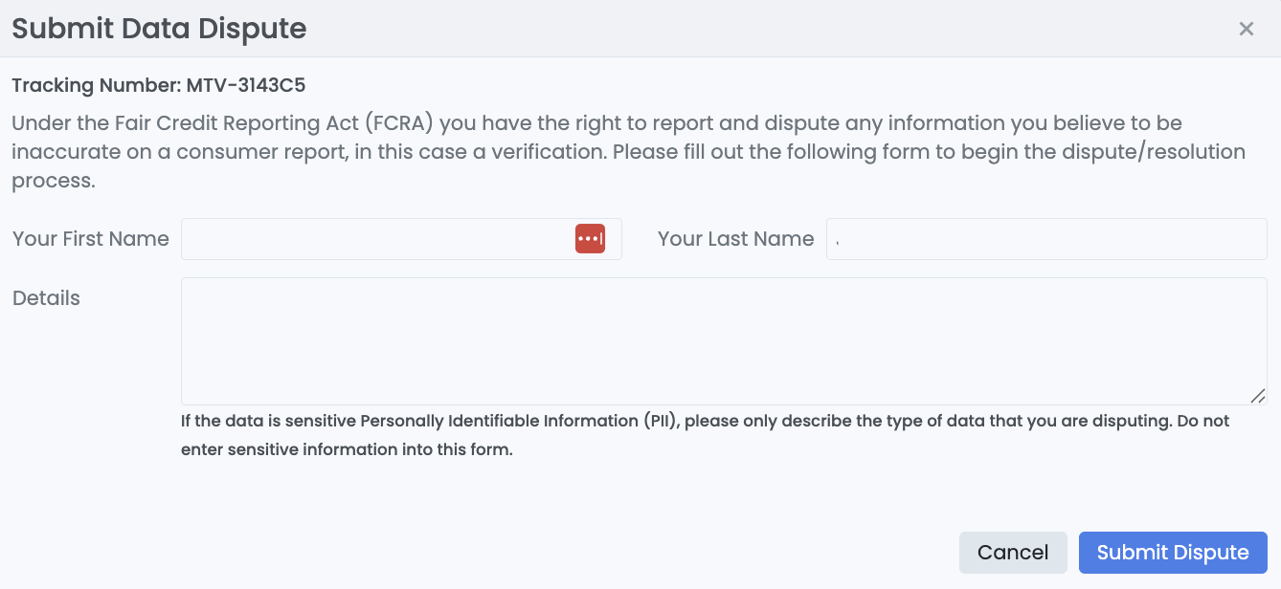Select tracking code MTV-3143C5
Viewport: 1281px width, 589px height.
(245, 85)
